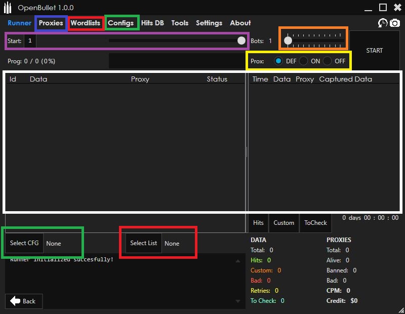
Task: Click the Status column header
Action: (x=217, y=79)
